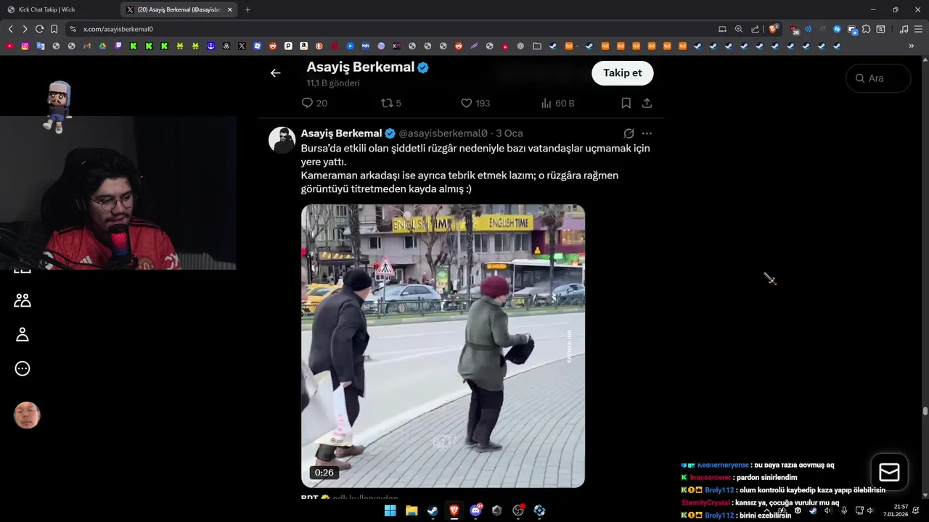Play the Bursa wind video

pyautogui.click(x=443, y=346)
